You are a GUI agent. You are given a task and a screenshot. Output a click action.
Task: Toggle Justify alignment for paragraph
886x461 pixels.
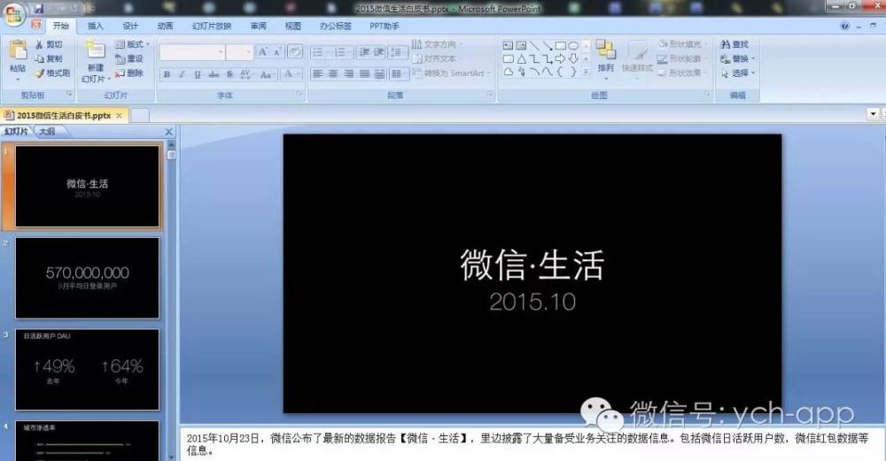[364, 74]
